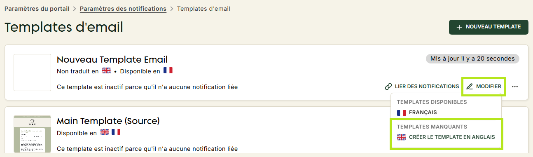Create a new template with Nouveau Template
The width and height of the screenshot is (533, 157).
click(x=489, y=27)
